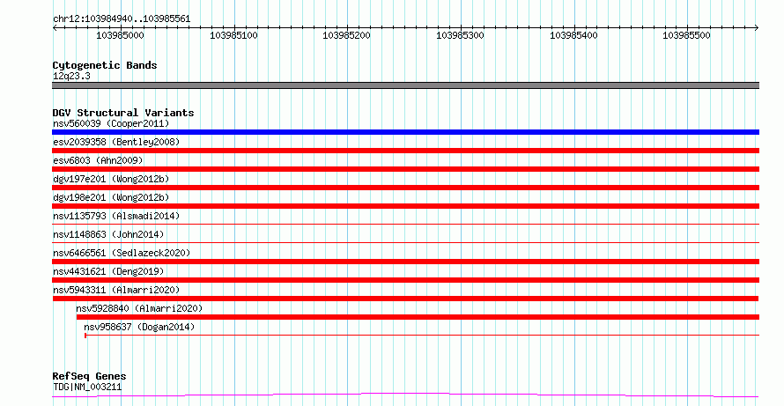The width and height of the screenshot is (784, 406).
Task: Click the nsv5928840 (Almarri2020) label
Action: pos(139,308)
